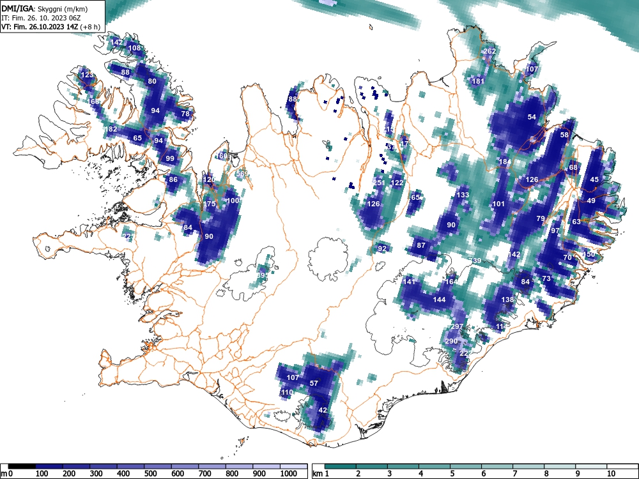
Task: Click the DMI/IGA Skyggni (m/km) title line
Action: [x=45, y=8]
